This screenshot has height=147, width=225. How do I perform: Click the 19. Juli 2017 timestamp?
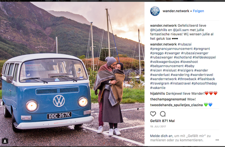pyautogui.click(x=158, y=127)
